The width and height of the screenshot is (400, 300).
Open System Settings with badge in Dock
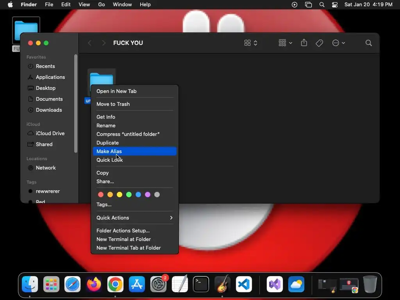coord(159,284)
